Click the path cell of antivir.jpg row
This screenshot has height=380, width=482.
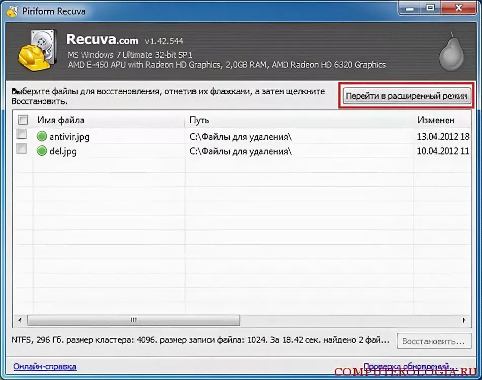240,137
